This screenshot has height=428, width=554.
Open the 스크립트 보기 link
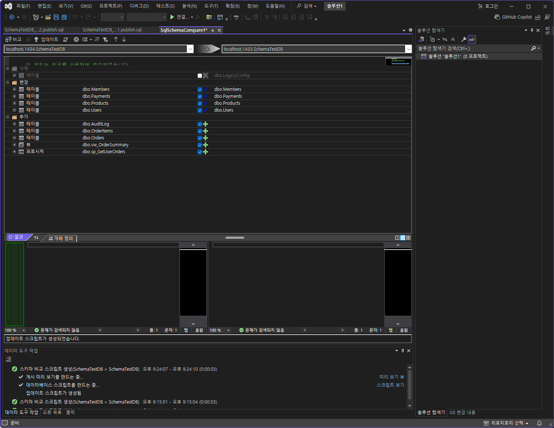pyautogui.click(x=390, y=385)
